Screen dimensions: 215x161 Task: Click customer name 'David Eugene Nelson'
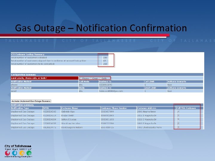click(x=72, y=127)
